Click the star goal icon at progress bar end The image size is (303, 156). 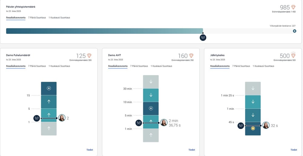pyautogui.click(x=295, y=31)
